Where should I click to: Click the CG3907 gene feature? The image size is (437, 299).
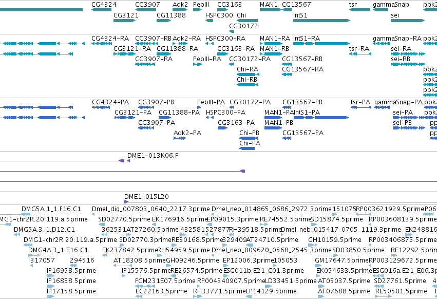coord(146,10)
